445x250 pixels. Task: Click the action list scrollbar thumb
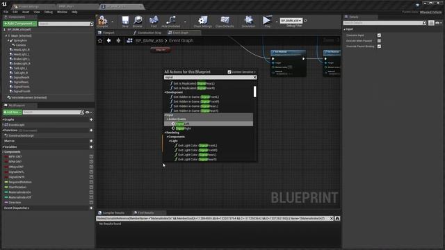(x=254, y=92)
